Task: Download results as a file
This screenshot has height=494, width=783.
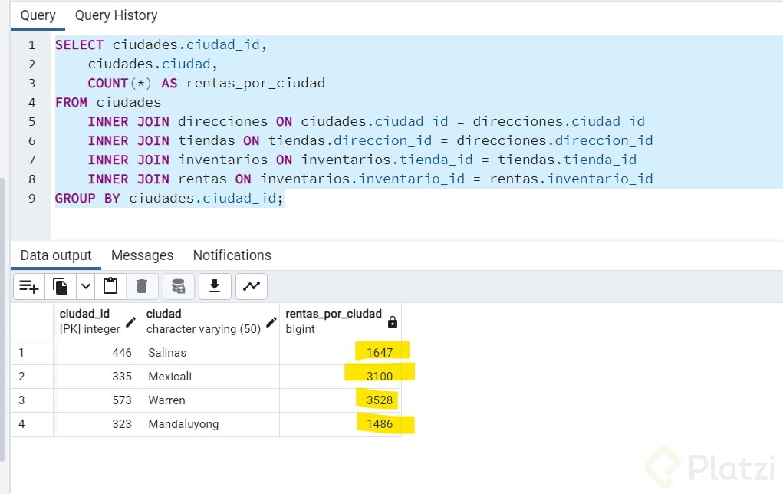Action: click(x=215, y=286)
